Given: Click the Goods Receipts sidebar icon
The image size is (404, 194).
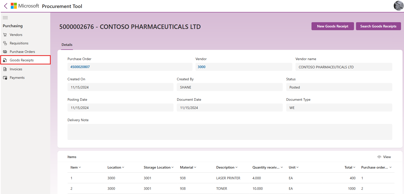Looking at the screenshot, I should [5, 60].
